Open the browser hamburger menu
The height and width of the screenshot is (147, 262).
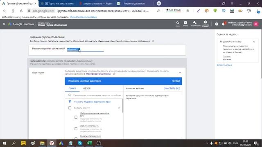[232, 3]
